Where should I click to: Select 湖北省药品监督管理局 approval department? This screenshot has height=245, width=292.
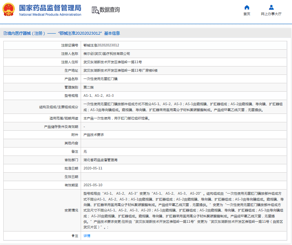(100, 160)
